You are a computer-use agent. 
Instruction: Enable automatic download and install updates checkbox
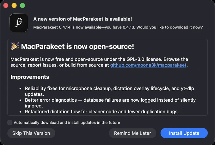[x=10, y=123]
